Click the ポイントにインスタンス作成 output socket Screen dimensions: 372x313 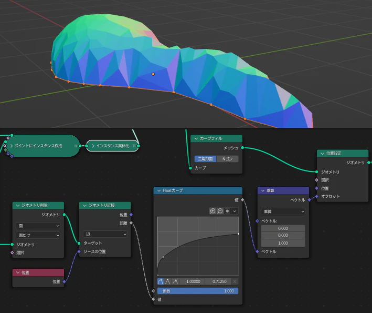[80, 146]
